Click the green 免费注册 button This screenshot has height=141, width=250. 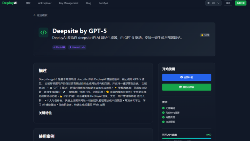pos(240,3)
